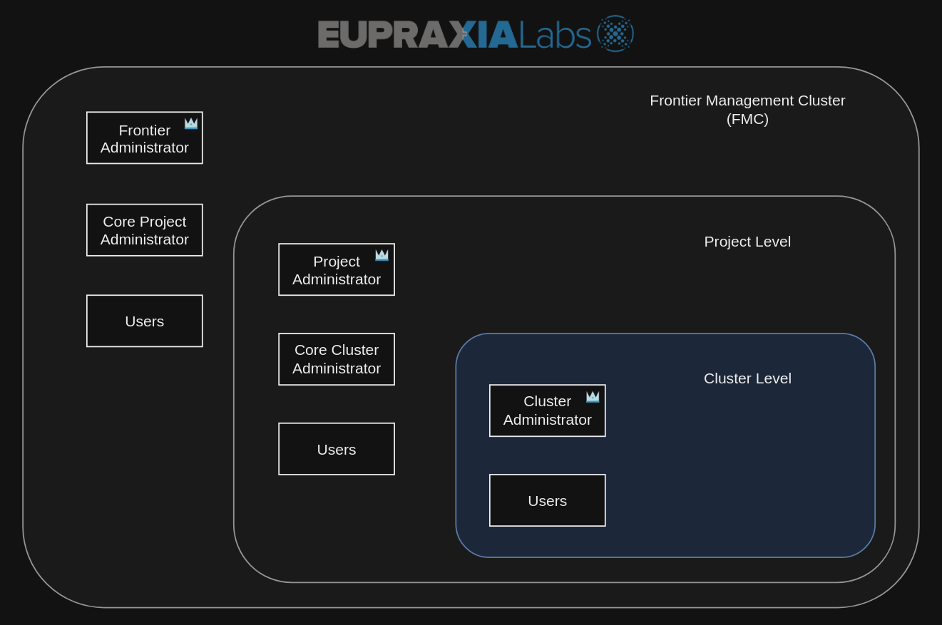Click the Project Level label

(x=747, y=242)
